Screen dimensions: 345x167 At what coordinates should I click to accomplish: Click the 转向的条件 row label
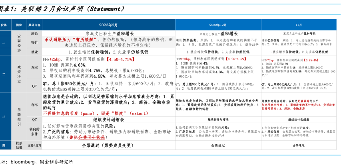[x=34, y=131]
